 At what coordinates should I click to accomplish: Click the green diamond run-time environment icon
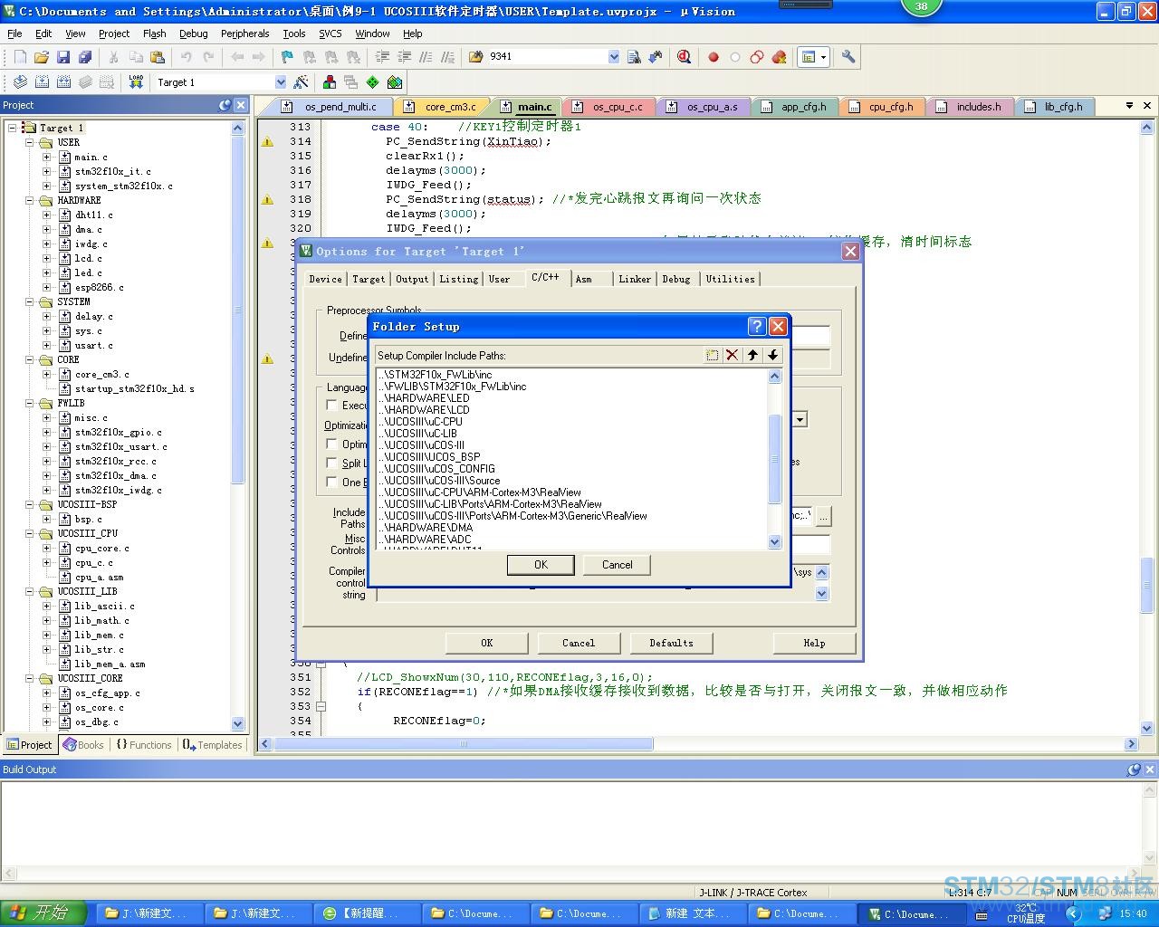coord(372,82)
